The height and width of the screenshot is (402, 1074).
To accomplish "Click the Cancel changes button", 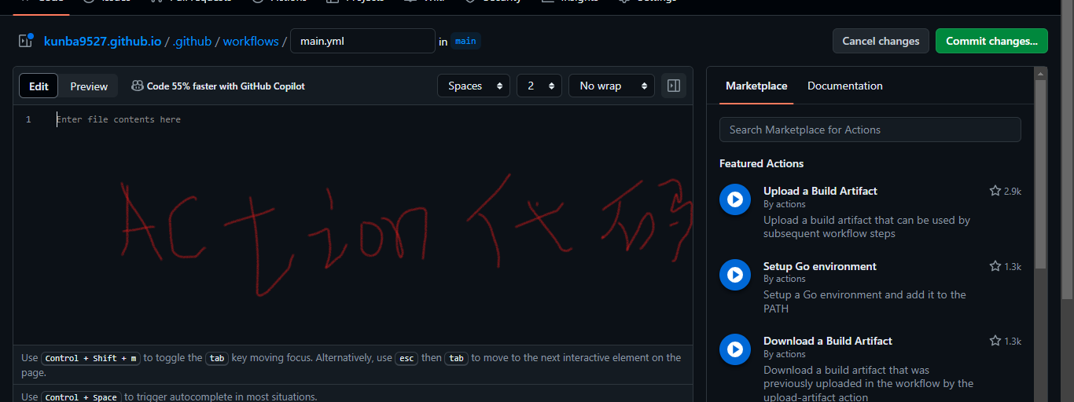I will [881, 41].
